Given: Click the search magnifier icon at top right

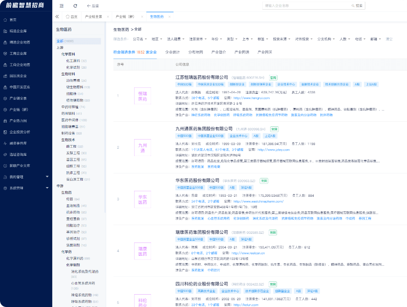Looking at the screenshot, I should click(353, 5).
